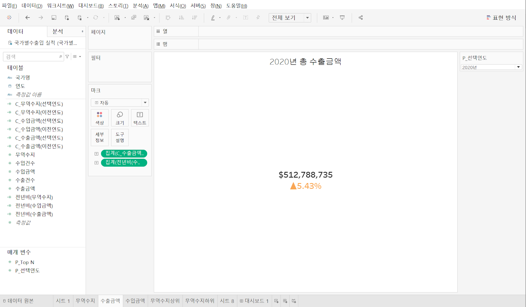Select the 연도 field
The height and width of the screenshot is (307, 526).
20,86
